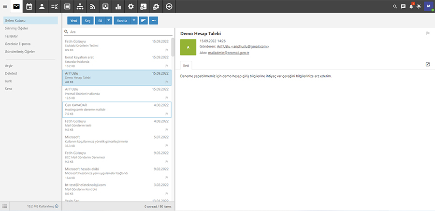Click the Yeni button
Viewport: 435px width, 211px height.
(x=74, y=21)
